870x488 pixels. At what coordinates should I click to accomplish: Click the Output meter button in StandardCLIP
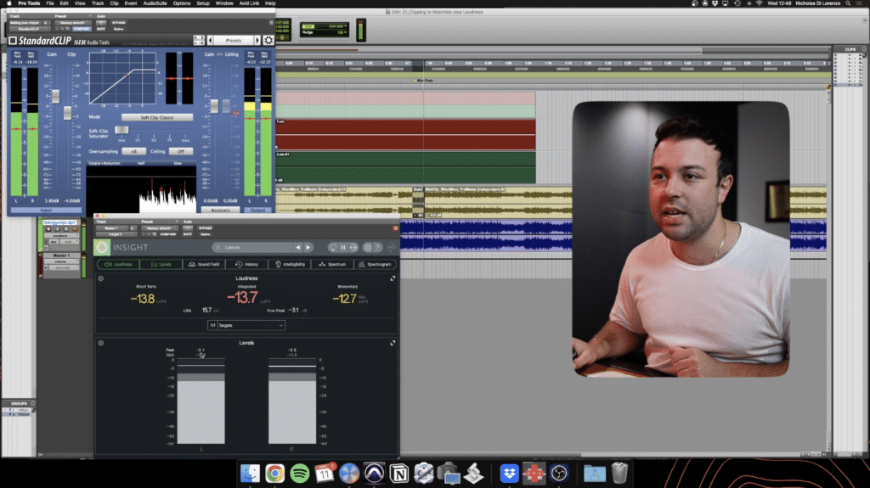point(258,210)
